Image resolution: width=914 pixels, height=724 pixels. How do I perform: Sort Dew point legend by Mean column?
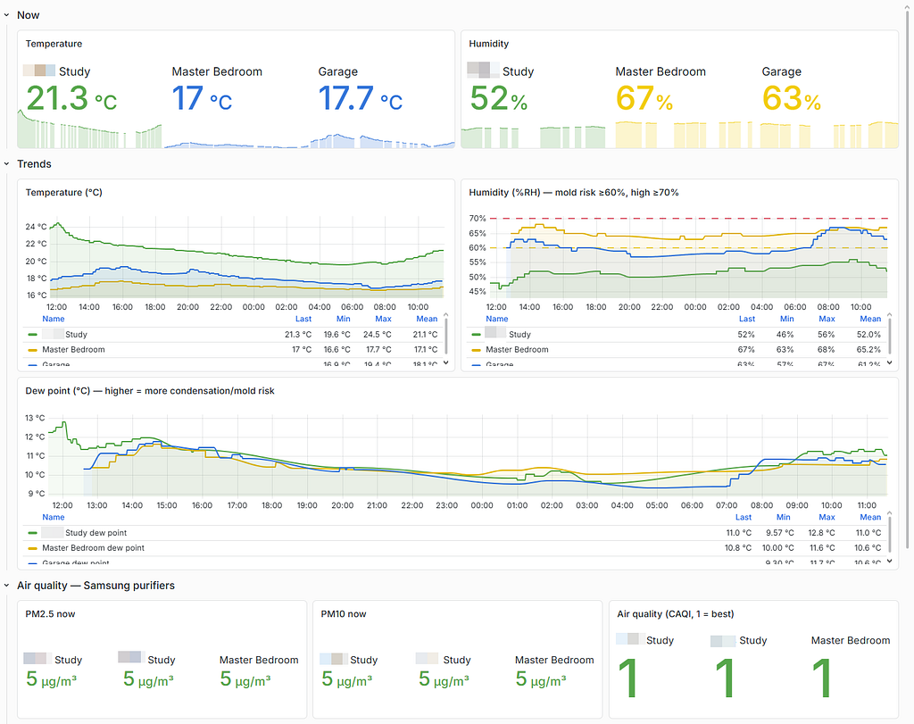pos(870,517)
